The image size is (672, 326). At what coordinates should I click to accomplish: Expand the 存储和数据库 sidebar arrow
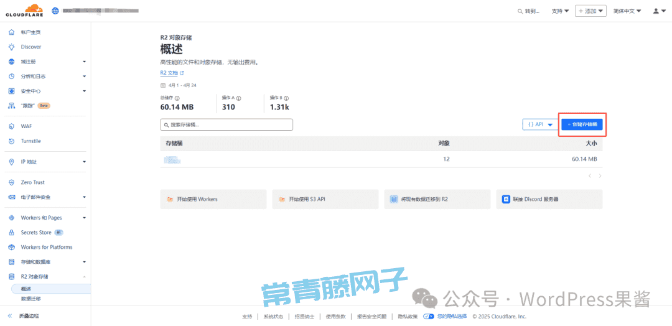(x=84, y=262)
